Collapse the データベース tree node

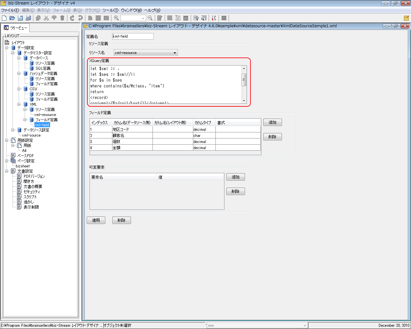click(19, 58)
